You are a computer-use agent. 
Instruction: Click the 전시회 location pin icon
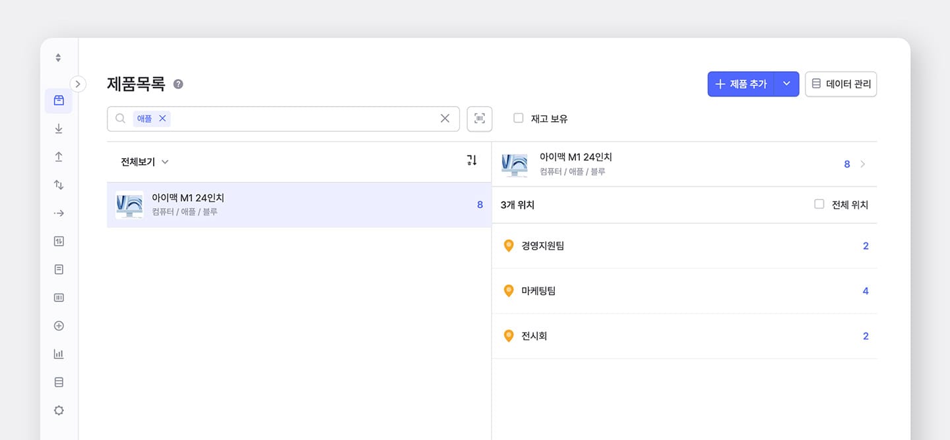coord(509,336)
